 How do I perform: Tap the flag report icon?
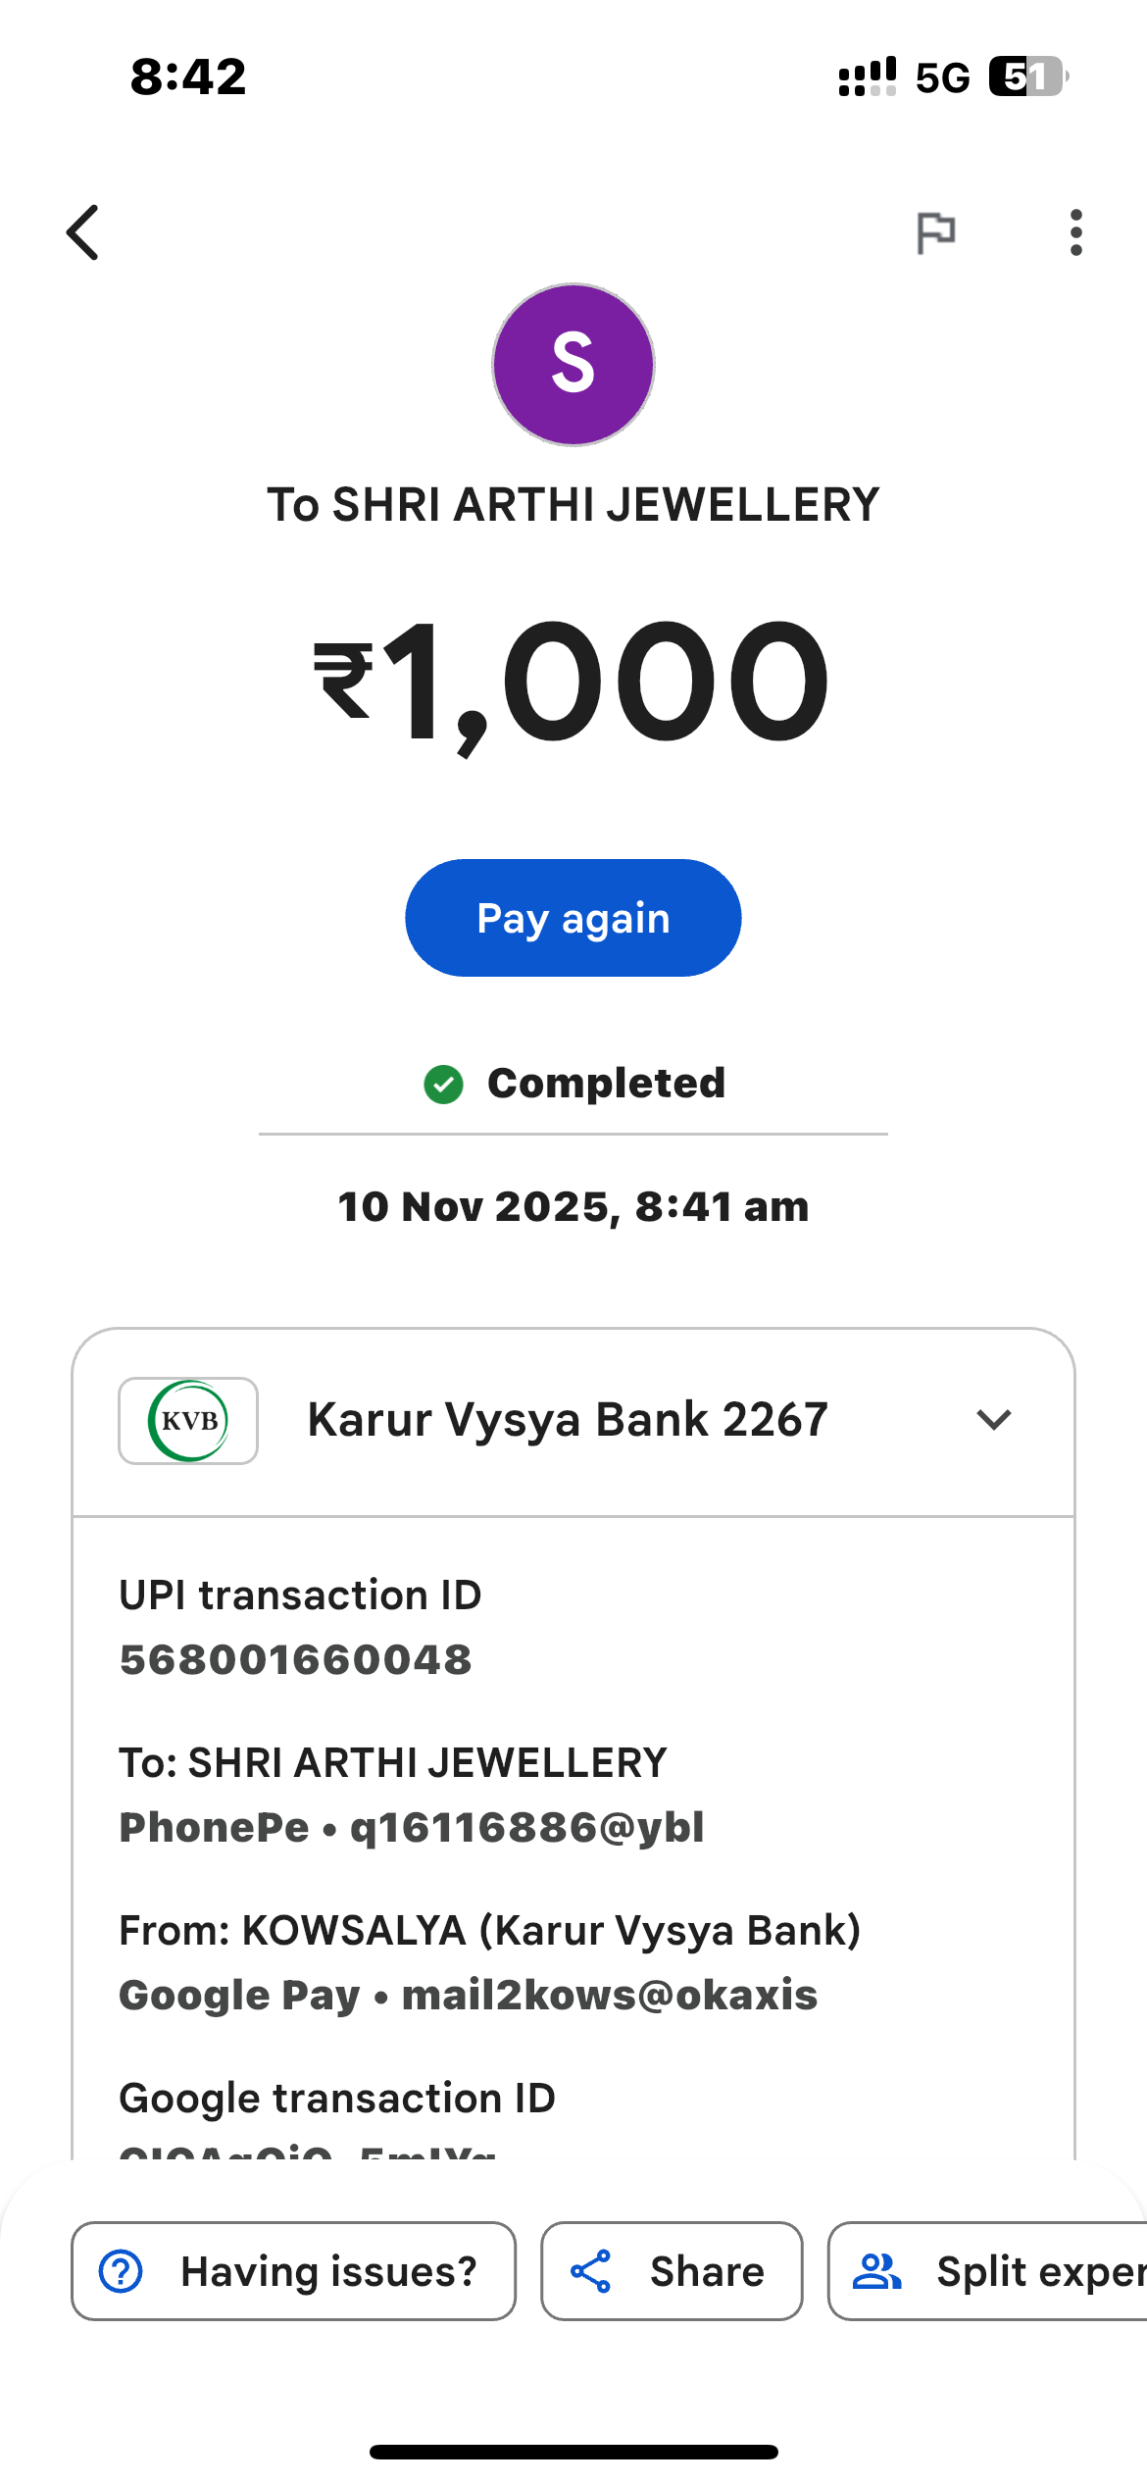click(935, 232)
